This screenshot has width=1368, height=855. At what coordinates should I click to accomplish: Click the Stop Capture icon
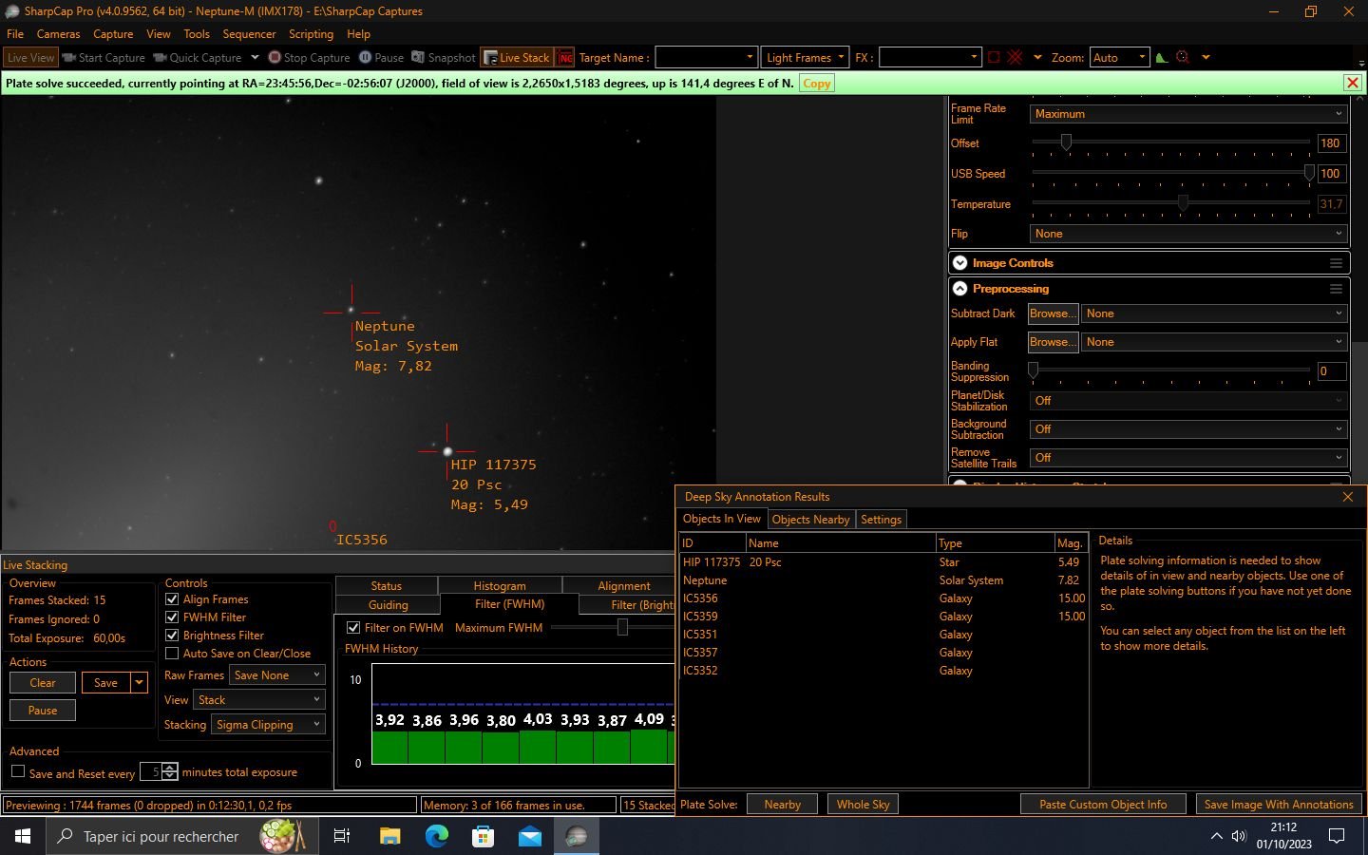[x=275, y=57]
